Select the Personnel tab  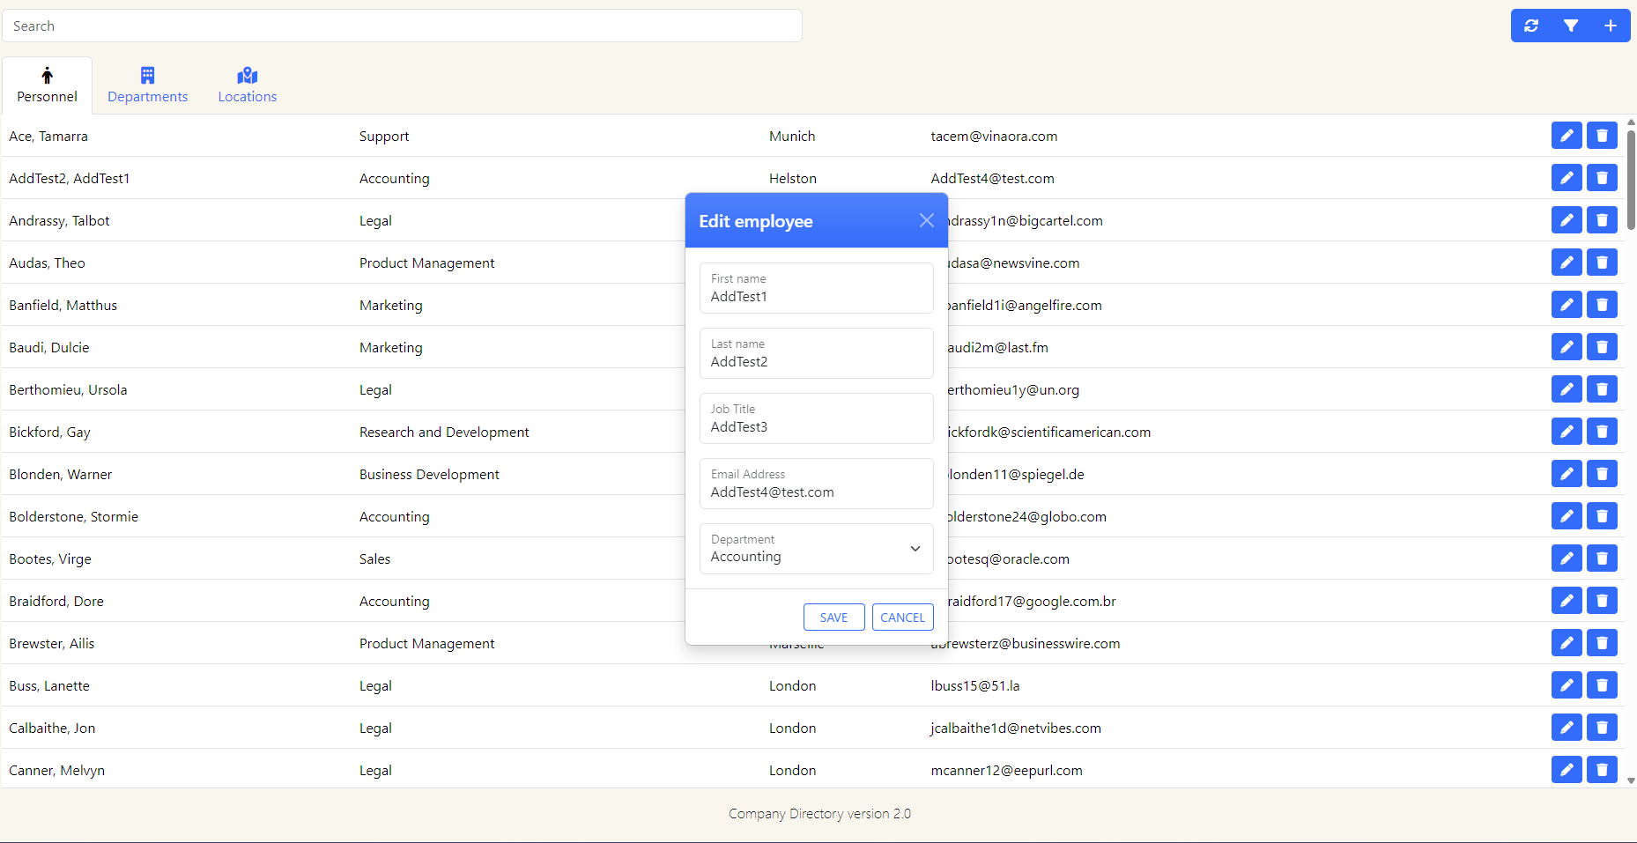[x=48, y=85]
